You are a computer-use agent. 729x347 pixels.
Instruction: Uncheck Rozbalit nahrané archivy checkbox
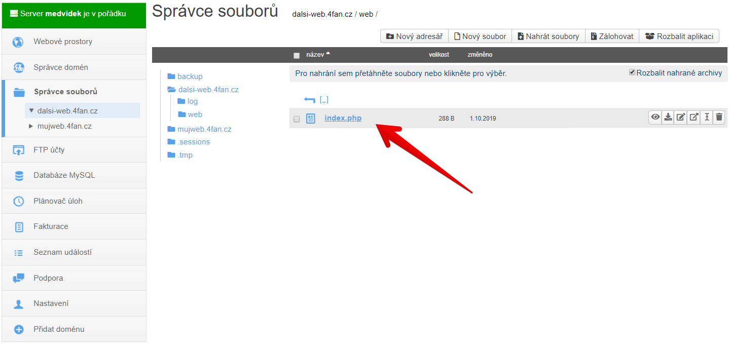(x=632, y=72)
